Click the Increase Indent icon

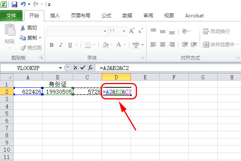(194, 45)
